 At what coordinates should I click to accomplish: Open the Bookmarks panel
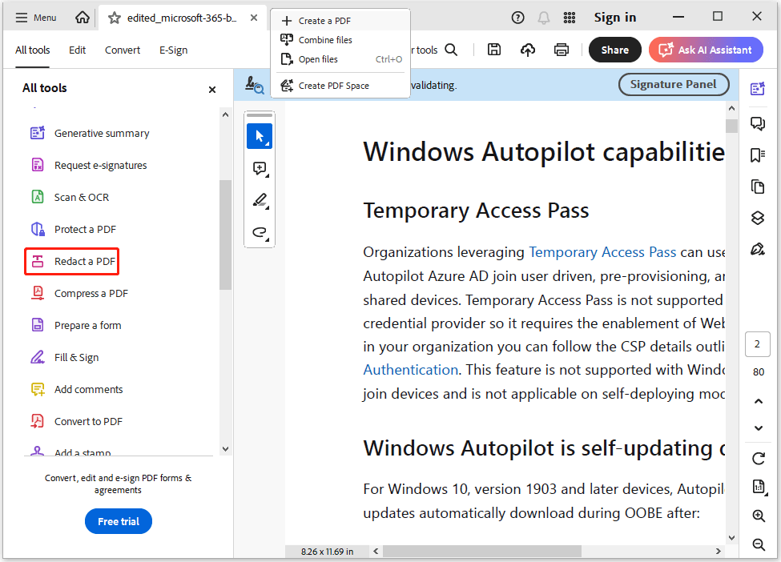pos(758,155)
